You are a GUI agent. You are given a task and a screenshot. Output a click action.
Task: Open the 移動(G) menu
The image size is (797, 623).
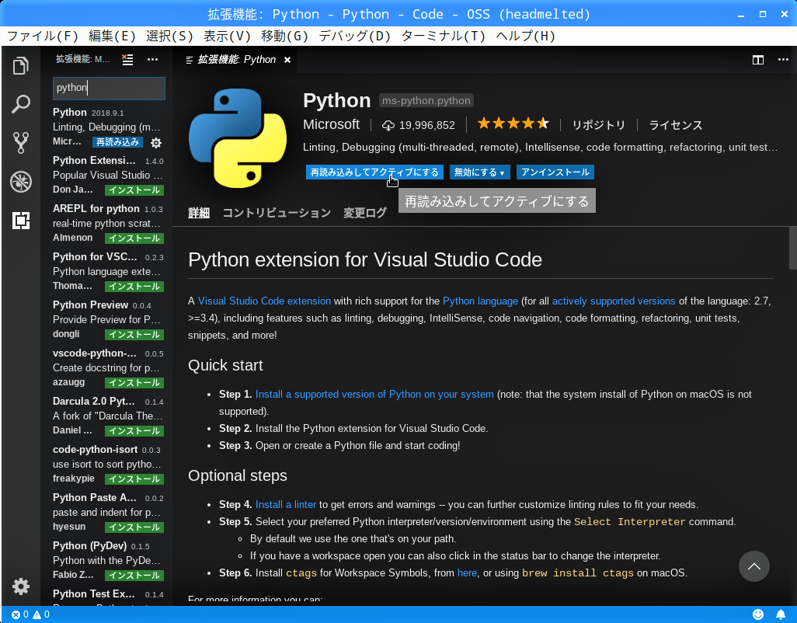(284, 36)
